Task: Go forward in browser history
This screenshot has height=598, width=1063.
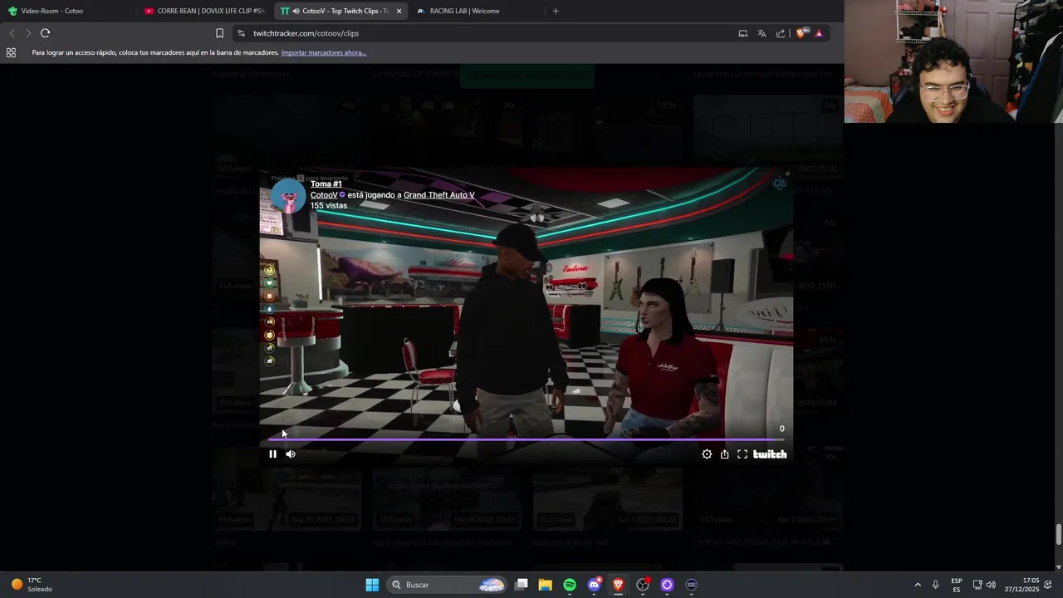Action: 28,33
